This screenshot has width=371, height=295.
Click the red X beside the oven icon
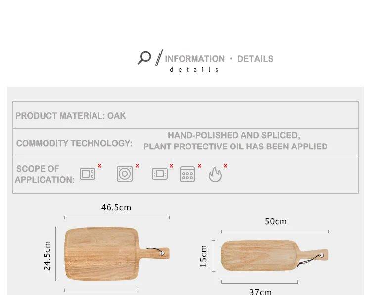point(171,166)
